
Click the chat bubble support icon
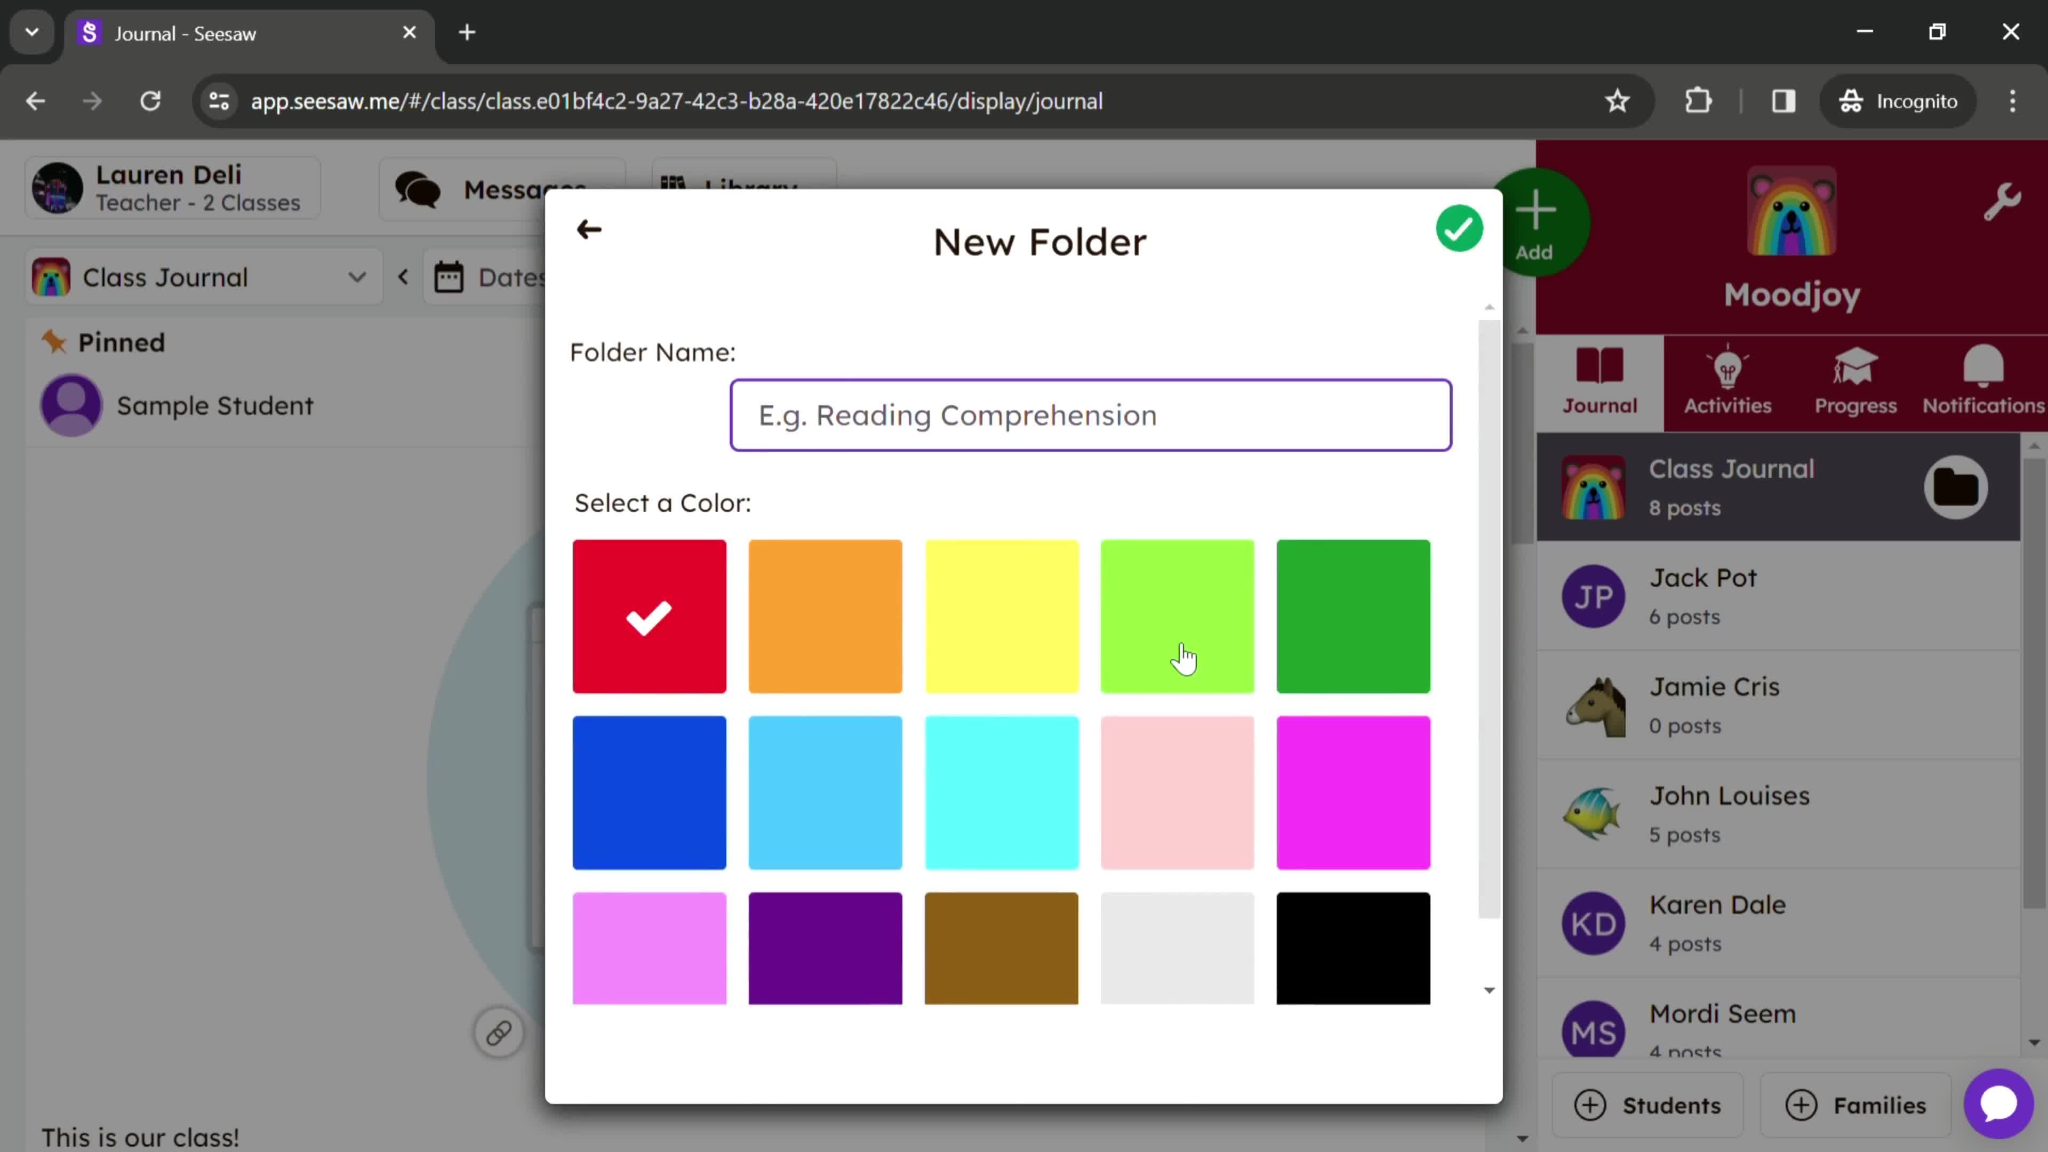[1999, 1104]
